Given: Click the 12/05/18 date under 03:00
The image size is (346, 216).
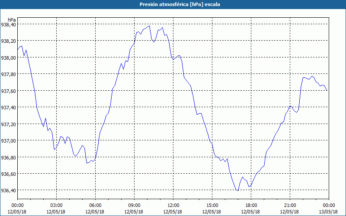Looking at the screenshot, I should pos(56,212).
